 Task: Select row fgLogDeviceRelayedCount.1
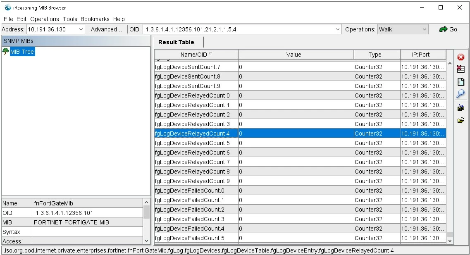point(300,105)
